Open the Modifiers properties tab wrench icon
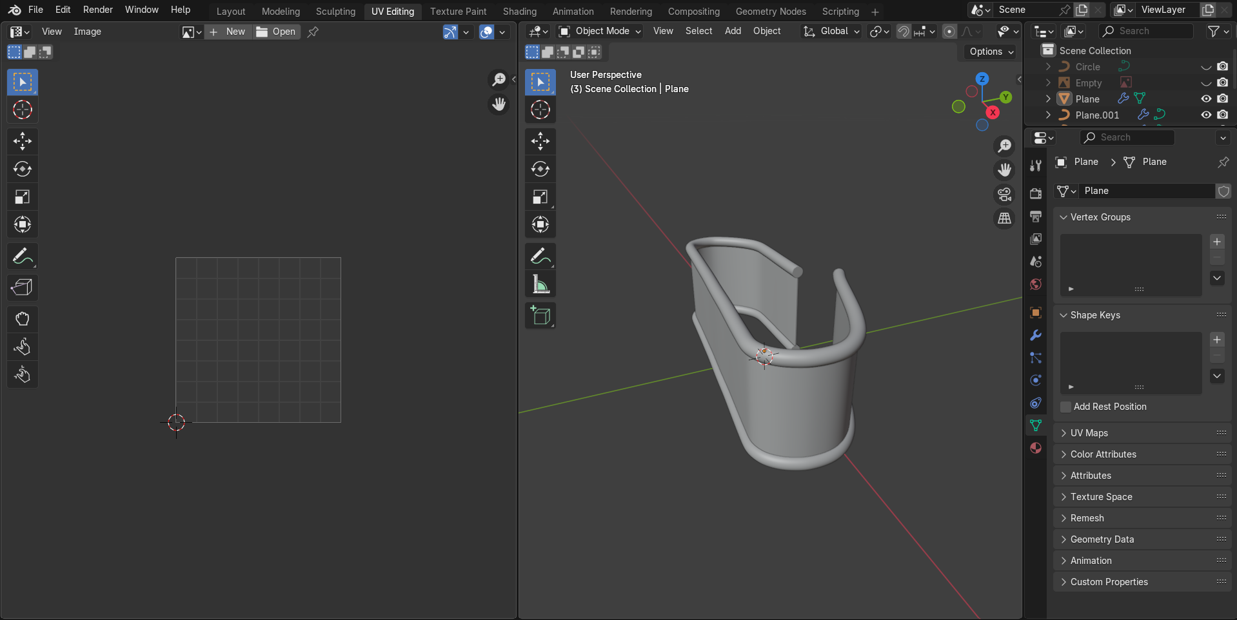The height and width of the screenshot is (620, 1237). pos(1036,335)
